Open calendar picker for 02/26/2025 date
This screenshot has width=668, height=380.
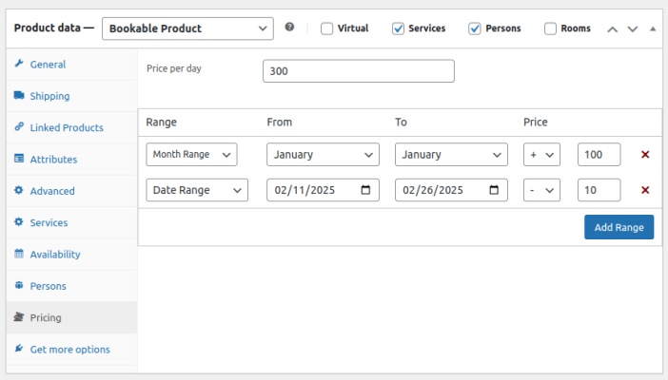[495, 190]
